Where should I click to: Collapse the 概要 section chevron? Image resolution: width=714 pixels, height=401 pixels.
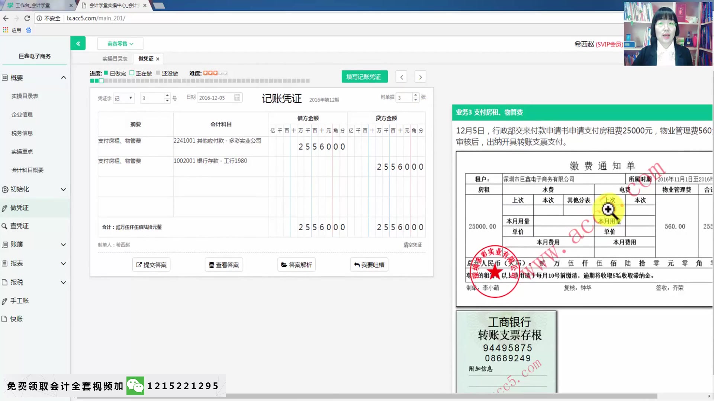point(63,77)
